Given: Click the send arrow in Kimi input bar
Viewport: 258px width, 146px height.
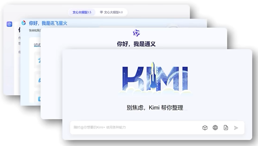Looking at the screenshot, I should 236,128.
